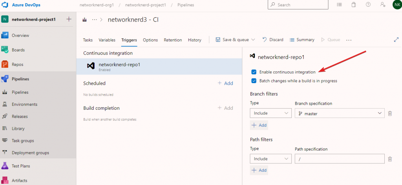
Task: Switch to the Tasks tab
Action: 88,40
